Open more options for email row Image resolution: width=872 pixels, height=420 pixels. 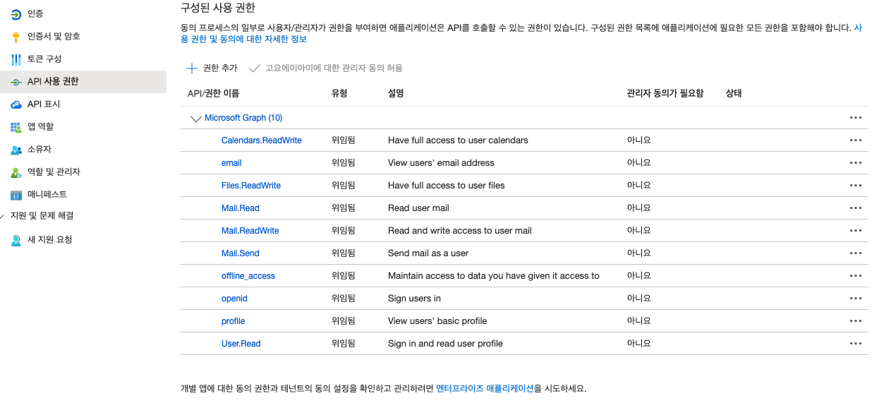[856, 163]
